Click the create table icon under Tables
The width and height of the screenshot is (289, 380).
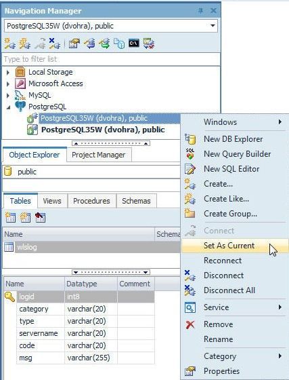coord(10,217)
